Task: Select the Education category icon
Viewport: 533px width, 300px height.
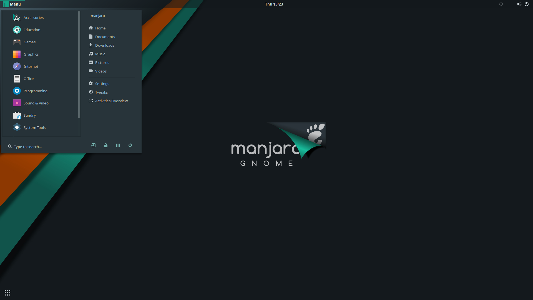Action: pyautogui.click(x=17, y=30)
